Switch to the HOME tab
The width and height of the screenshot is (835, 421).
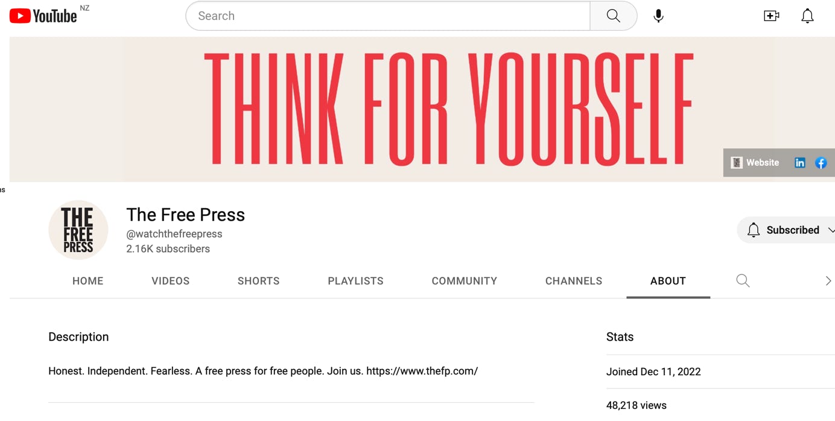(x=88, y=281)
